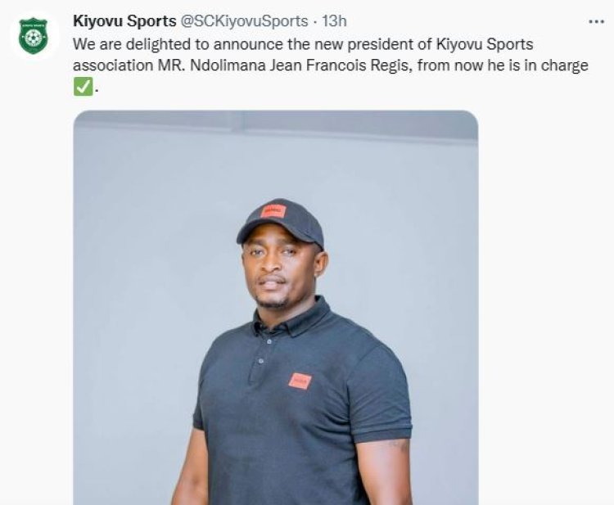
Task: Open the tweet's three-dot more options menu
Action: (x=596, y=22)
